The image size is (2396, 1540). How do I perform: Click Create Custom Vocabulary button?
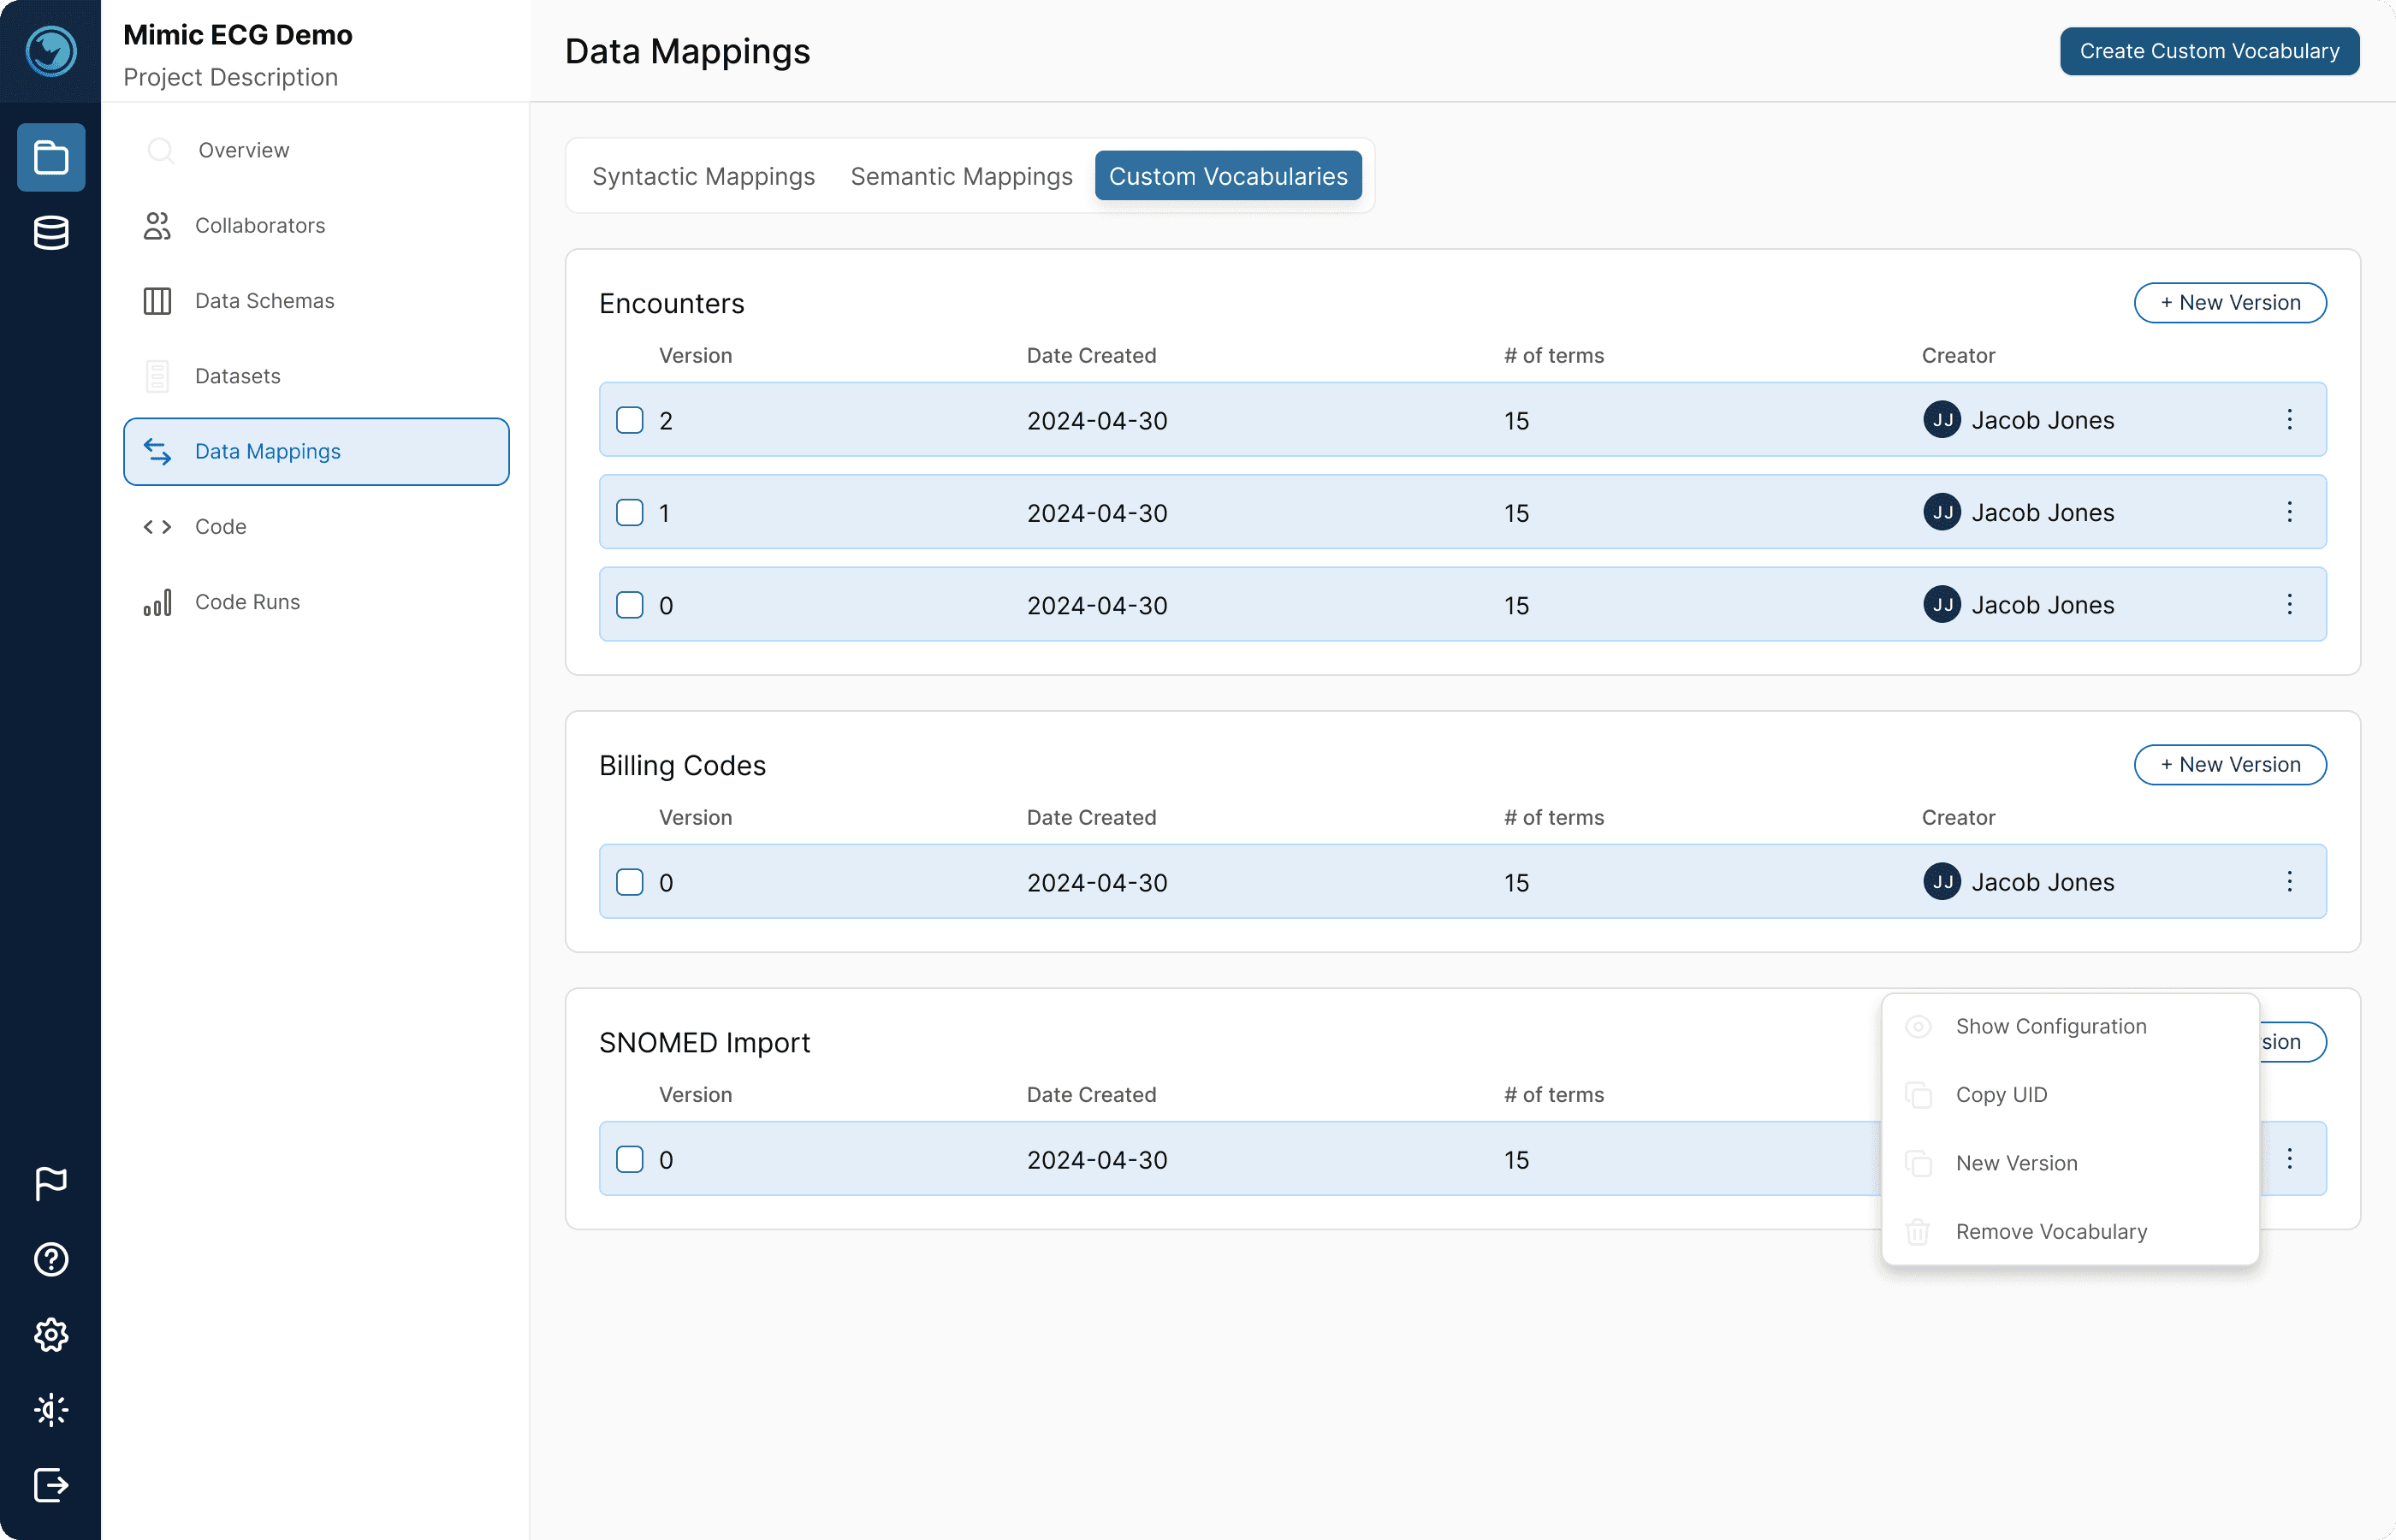(2209, 51)
